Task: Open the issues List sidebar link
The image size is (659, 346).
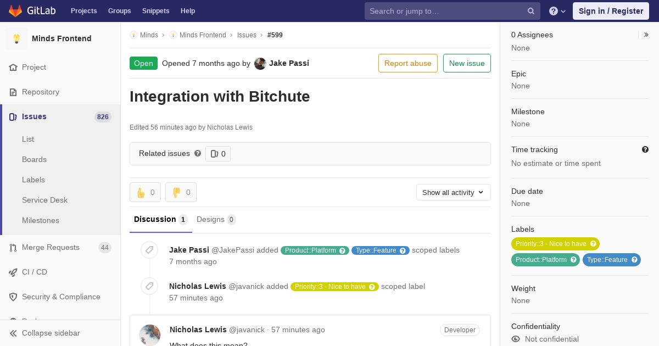Action: (x=28, y=139)
